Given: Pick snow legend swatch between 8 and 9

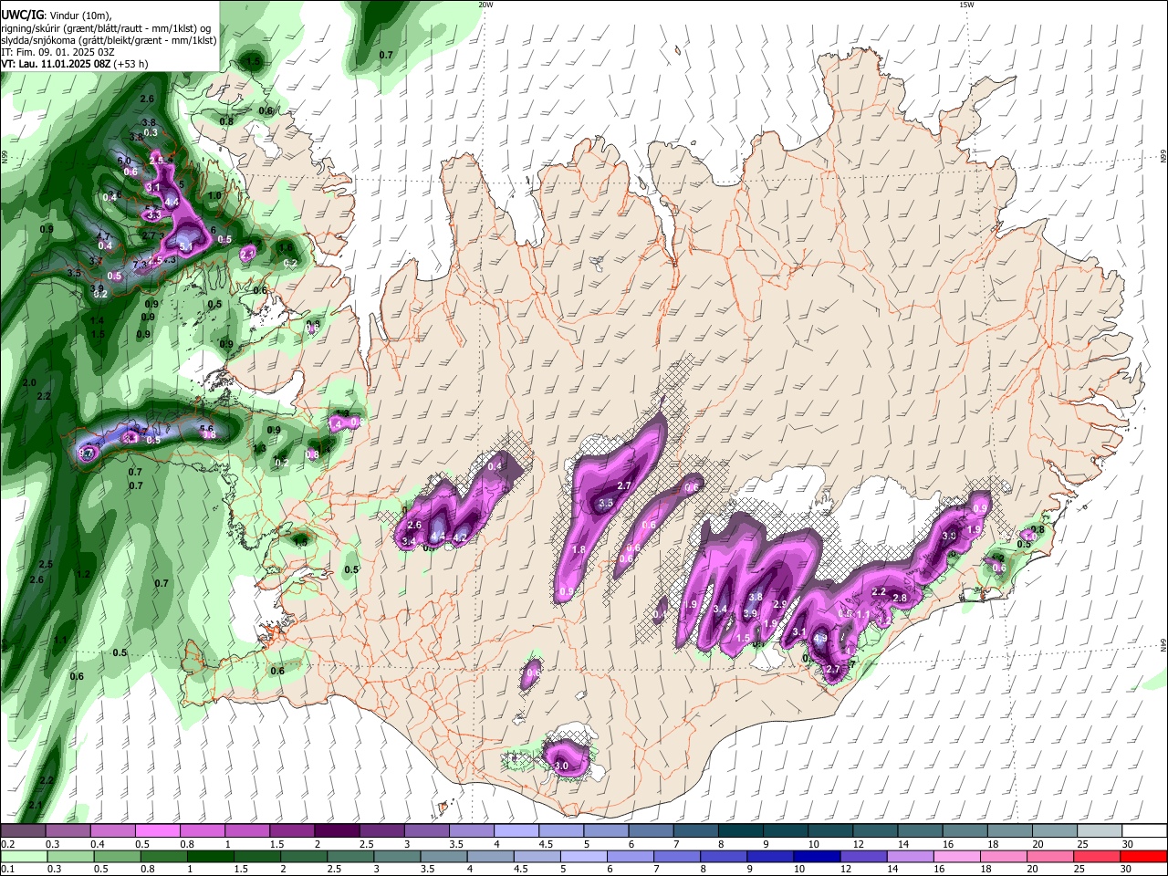Looking at the screenshot, I should point(741,831).
